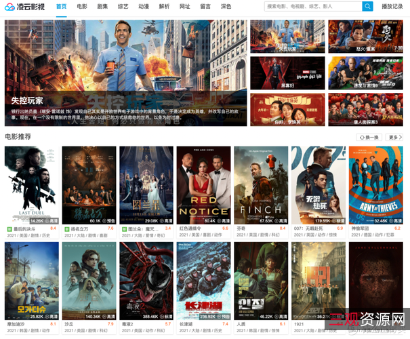
Task: Click the blue search magnifier button
Action: tap(367, 6)
